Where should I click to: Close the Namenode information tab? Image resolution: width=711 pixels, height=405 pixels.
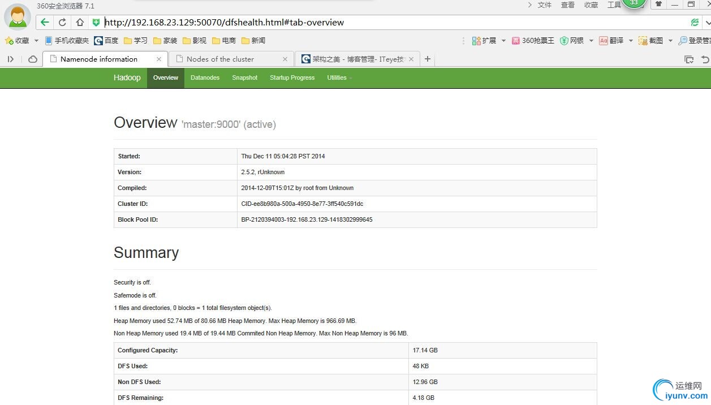(x=159, y=59)
